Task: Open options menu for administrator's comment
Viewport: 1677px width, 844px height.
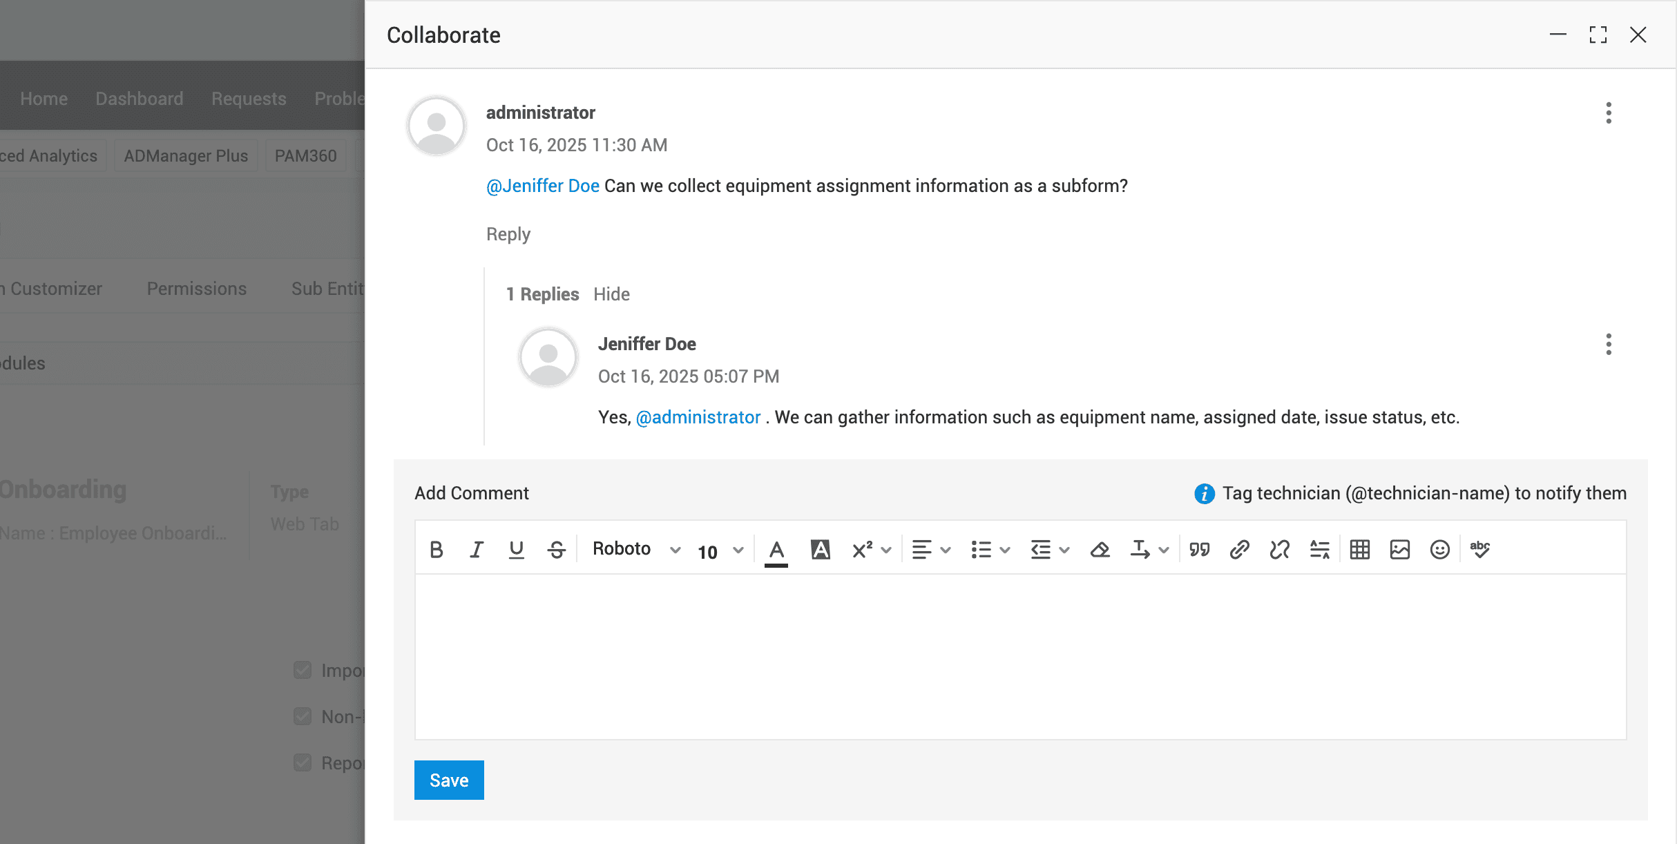Action: pyautogui.click(x=1608, y=113)
